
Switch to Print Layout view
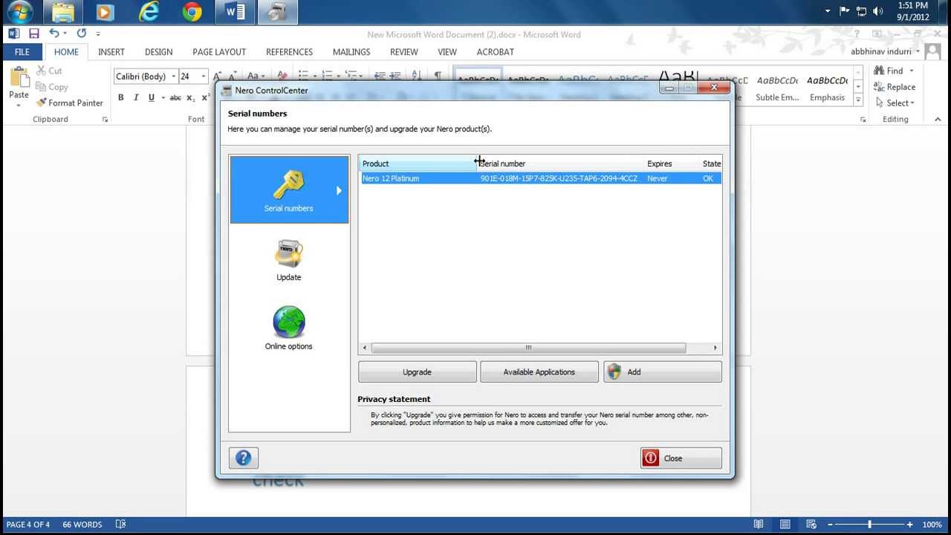coord(785,525)
